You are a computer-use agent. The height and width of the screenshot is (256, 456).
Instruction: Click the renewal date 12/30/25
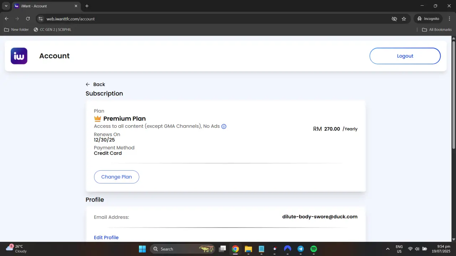pyautogui.click(x=104, y=140)
